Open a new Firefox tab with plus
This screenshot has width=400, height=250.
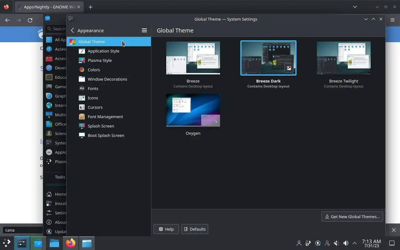(x=90, y=7)
